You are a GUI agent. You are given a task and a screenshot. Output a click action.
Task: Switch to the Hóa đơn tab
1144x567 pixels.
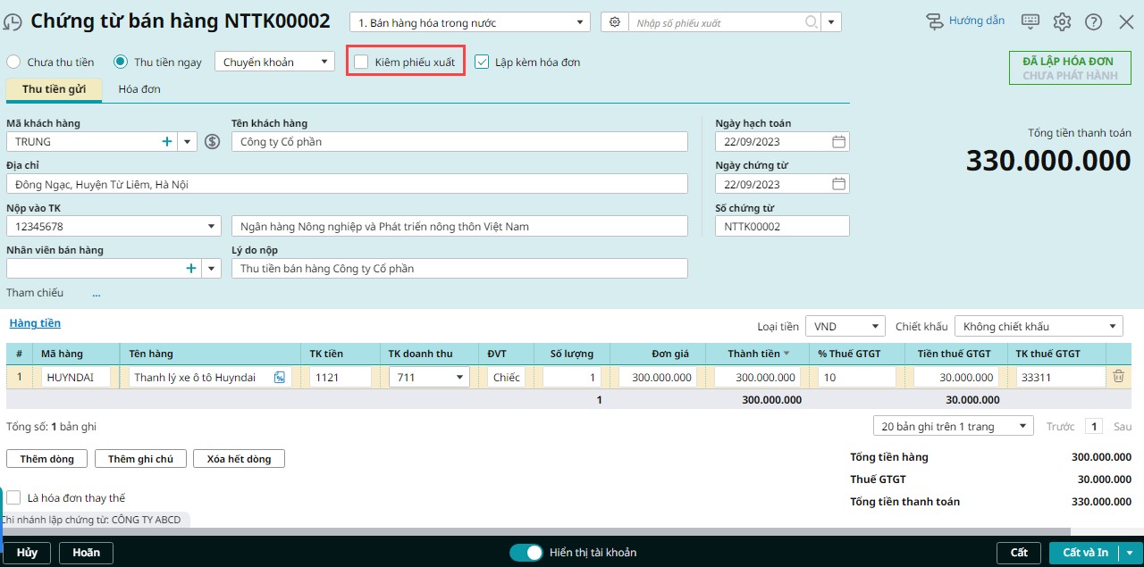pyautogui.click(x=139, y=88)
